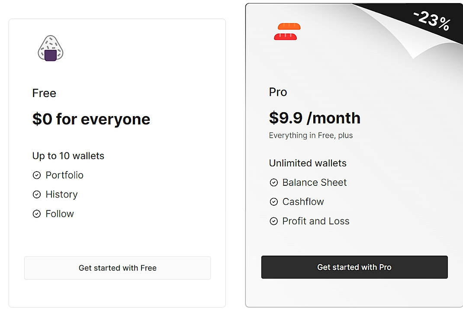Viewport: 463px width, 311px height.
Task: Click the Unlimited wallets feature text
Action: (x=308, y=163)
